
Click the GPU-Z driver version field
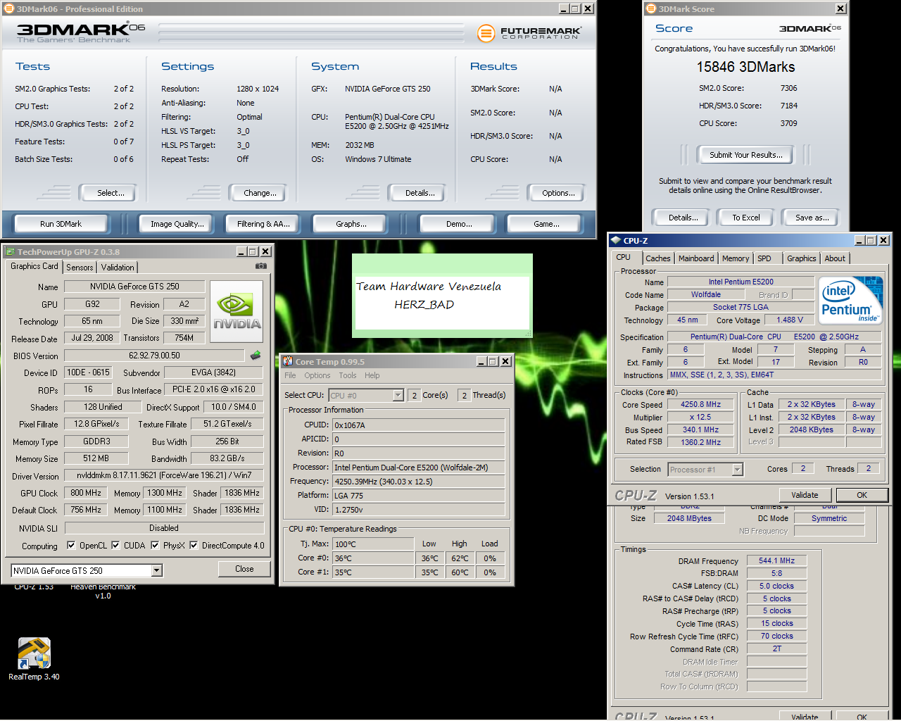click(x=164, y=475)
